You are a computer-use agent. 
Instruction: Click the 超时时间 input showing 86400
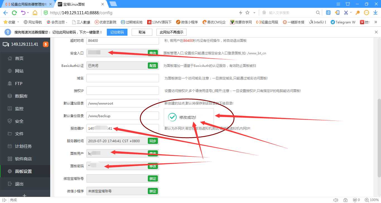[123, 40]
